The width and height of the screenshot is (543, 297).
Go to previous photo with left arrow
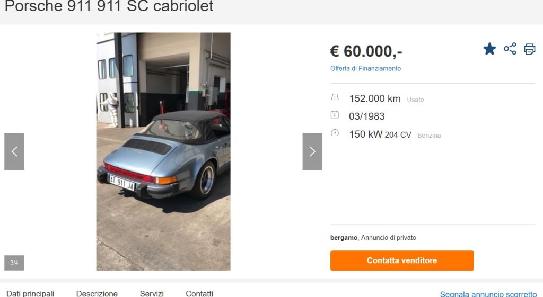pyautogui.click(x=14, y=151)
